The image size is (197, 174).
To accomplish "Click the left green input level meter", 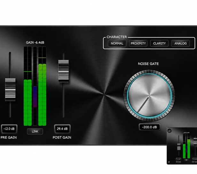I will coord(28,86).
